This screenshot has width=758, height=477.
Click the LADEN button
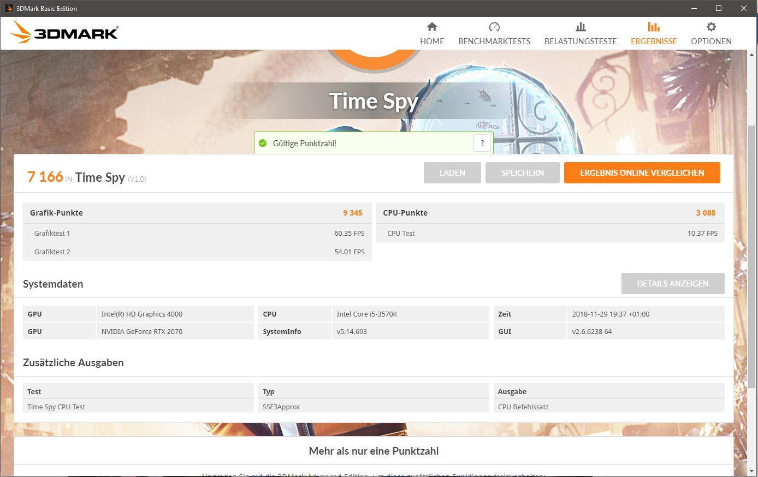(x=452, y=172)
